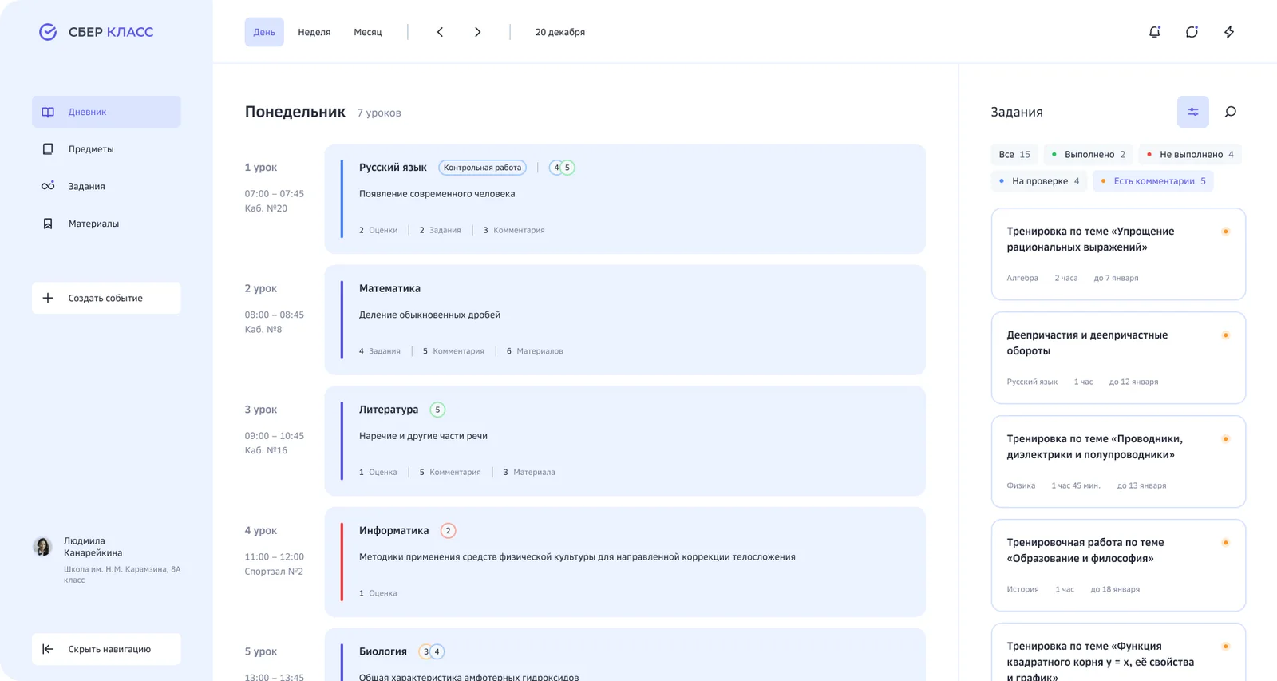This screenshot has height=681, width=1277.
Task: Click the Сбер Класс logo
Action: [96, 32]
